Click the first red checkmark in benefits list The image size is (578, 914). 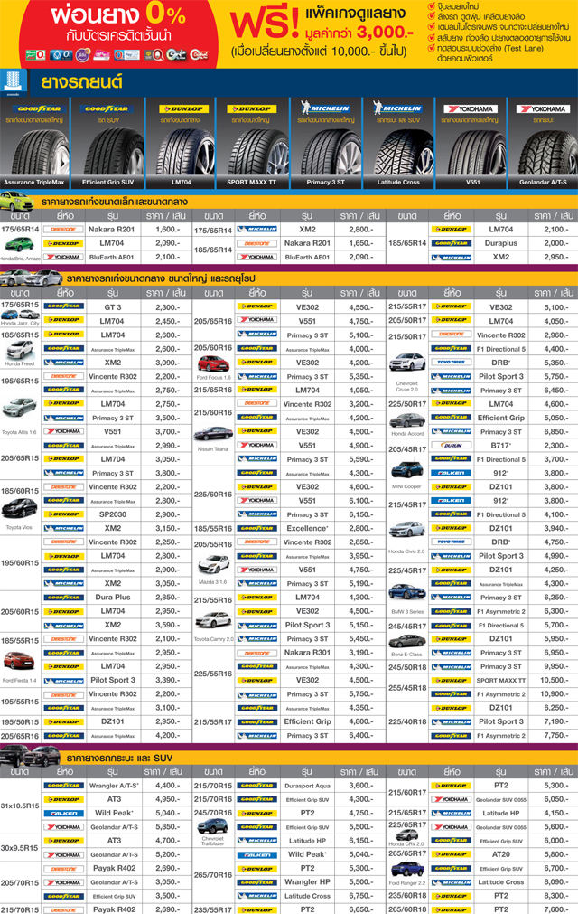pos(429,6)
